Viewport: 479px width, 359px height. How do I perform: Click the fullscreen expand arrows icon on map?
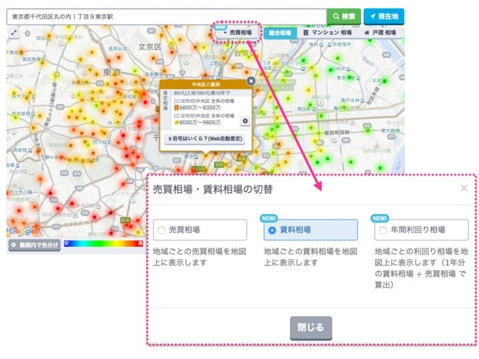[x=14, y=32]
